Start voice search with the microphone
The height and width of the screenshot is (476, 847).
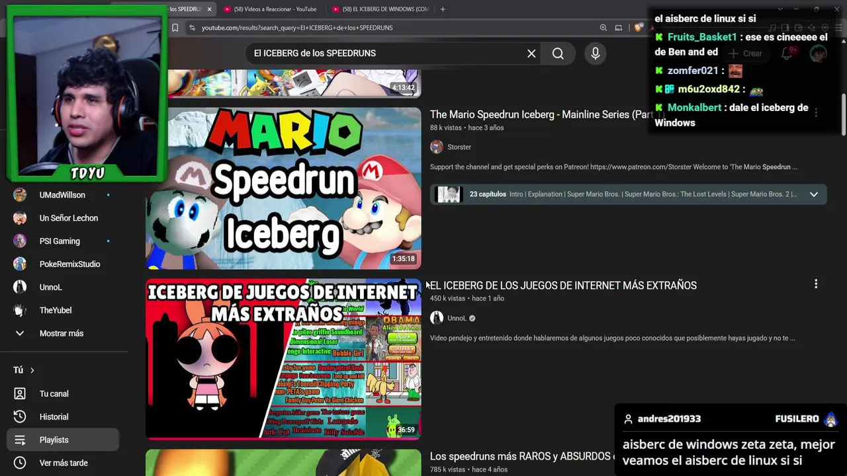(596, 54)
